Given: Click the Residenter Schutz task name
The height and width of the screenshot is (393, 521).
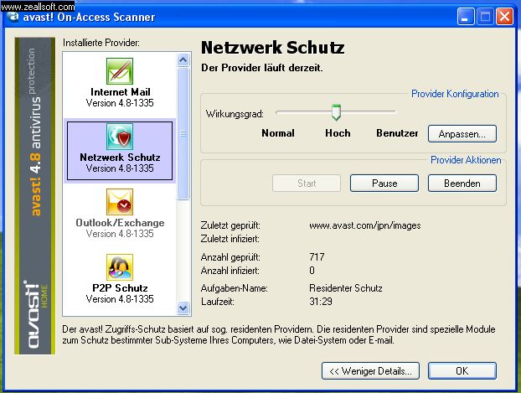Looking at the screenshot, I should pyautogui.click(x=346, y=288).
